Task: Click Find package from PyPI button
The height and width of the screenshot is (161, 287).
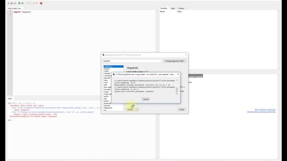Action: 174,61
